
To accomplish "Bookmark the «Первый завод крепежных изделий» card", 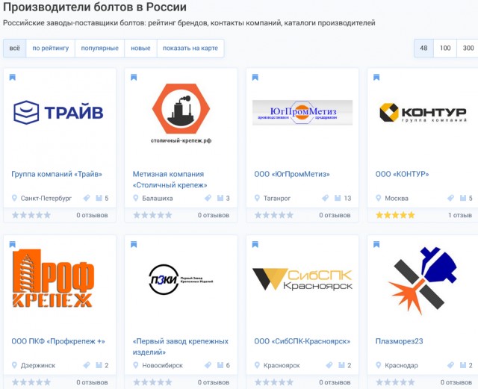I will (134, 244).
